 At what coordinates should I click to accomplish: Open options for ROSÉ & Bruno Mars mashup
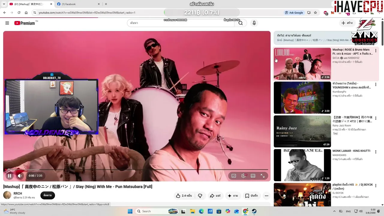[376, 51]
